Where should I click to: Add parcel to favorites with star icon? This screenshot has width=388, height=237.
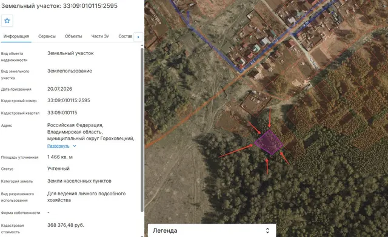tap(7, 21)
